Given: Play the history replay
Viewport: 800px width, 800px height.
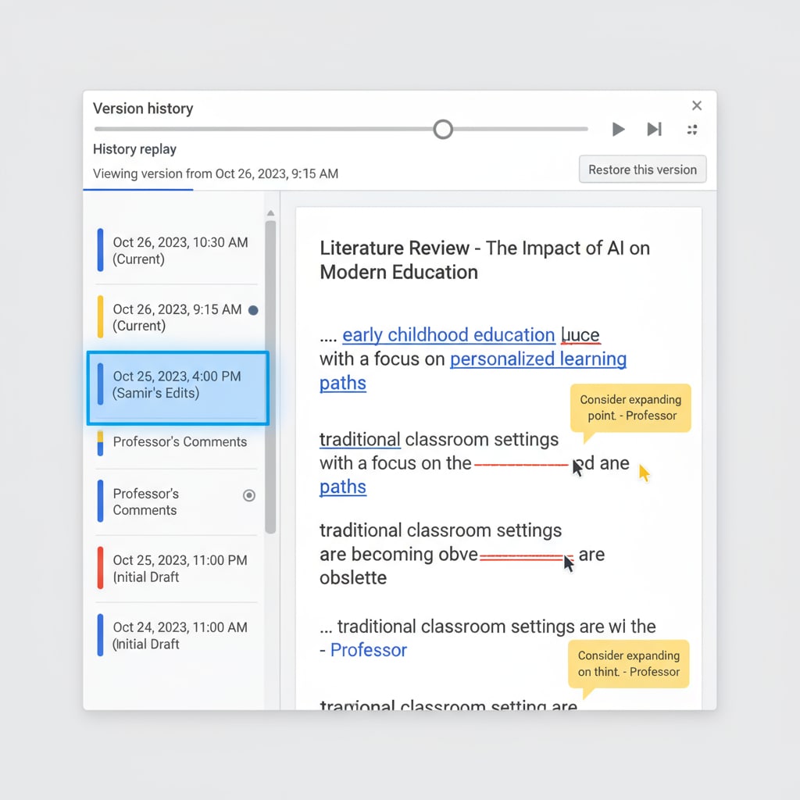Looking at the screenshot, I should pyautogui.click(x=618, y=130).
